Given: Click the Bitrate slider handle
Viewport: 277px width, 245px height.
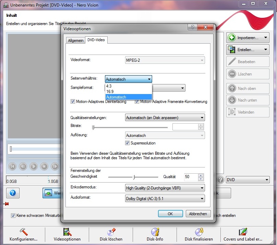Looking at the screenshot, I should pos(93,127).
